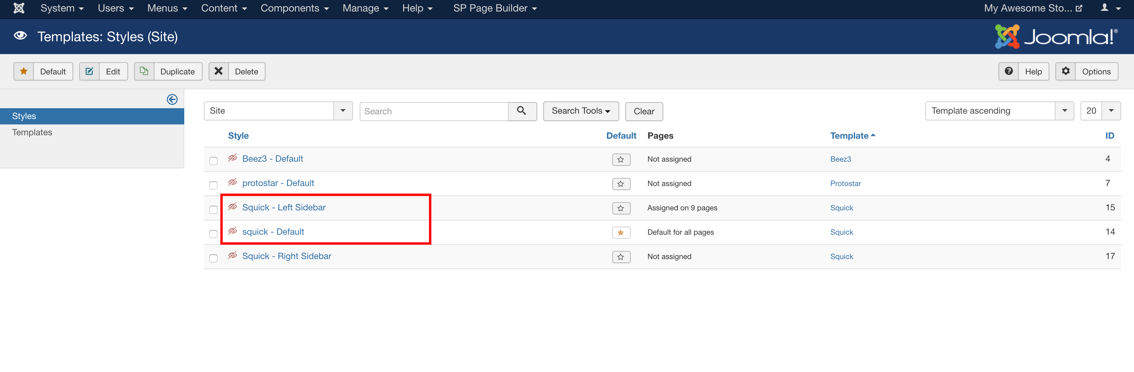Open the Template ascending sort dropdown
The height and width of the screenshot is (372, 1134).
[999, 111]
